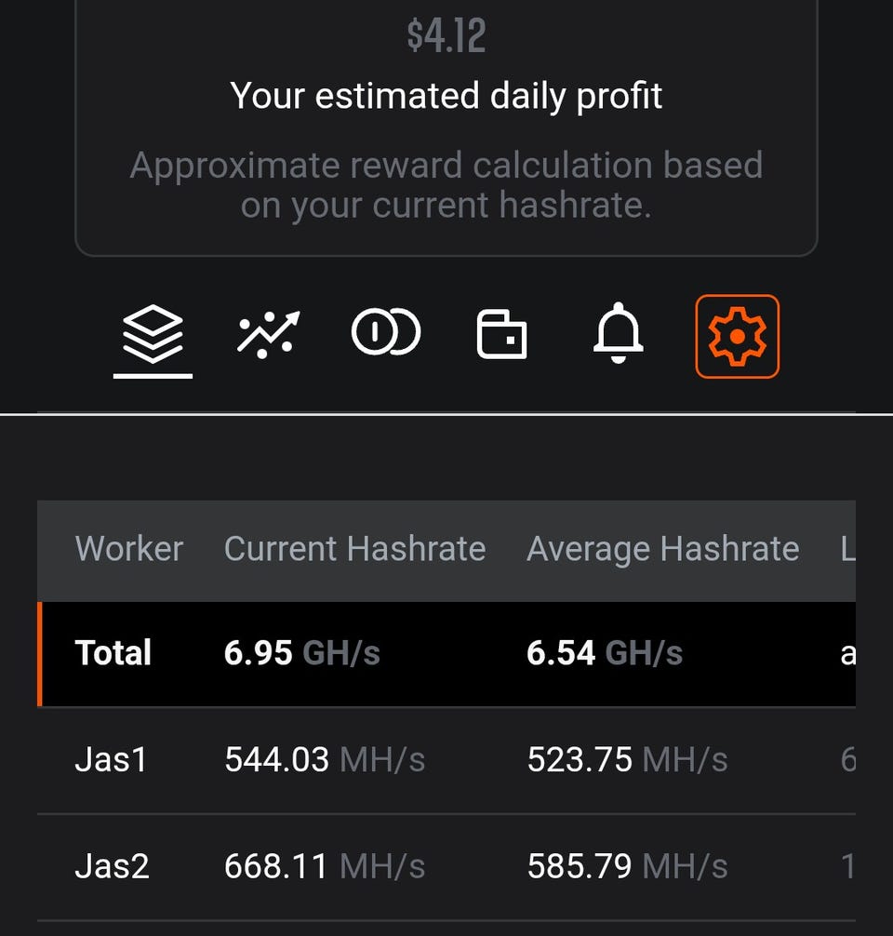The width and height of the screenshot is (893, 936).
Task: Tap the "Your estimated daily profit" heading
Action: [446, 96]
